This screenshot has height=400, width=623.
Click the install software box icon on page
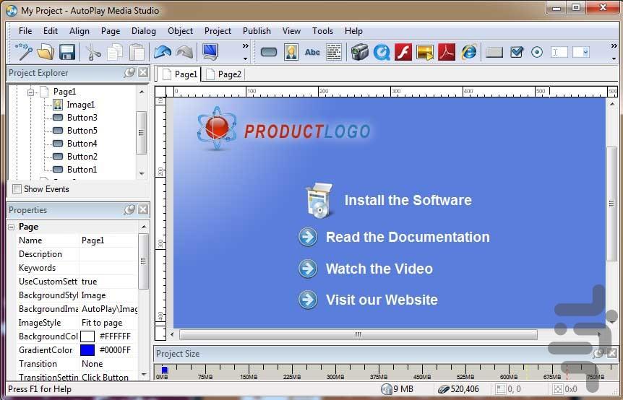click(x=319, y=201)
